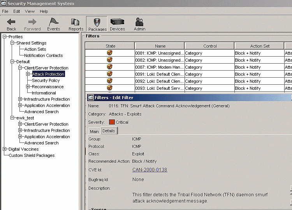Select the Packages shield icon
Viewport: 292px width, 210px height.
pyautogui.click(x=97, y=22)
